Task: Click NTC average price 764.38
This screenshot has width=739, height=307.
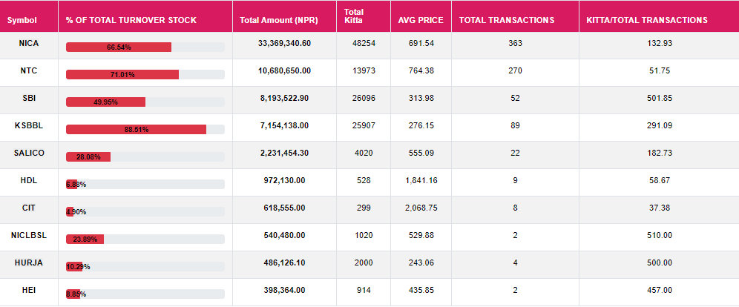Action: point(421,70)
